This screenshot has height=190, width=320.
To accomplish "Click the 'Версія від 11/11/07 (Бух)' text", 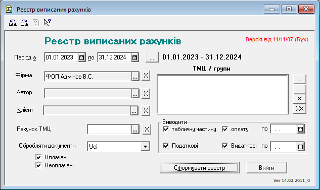I will tap(277, 39).
